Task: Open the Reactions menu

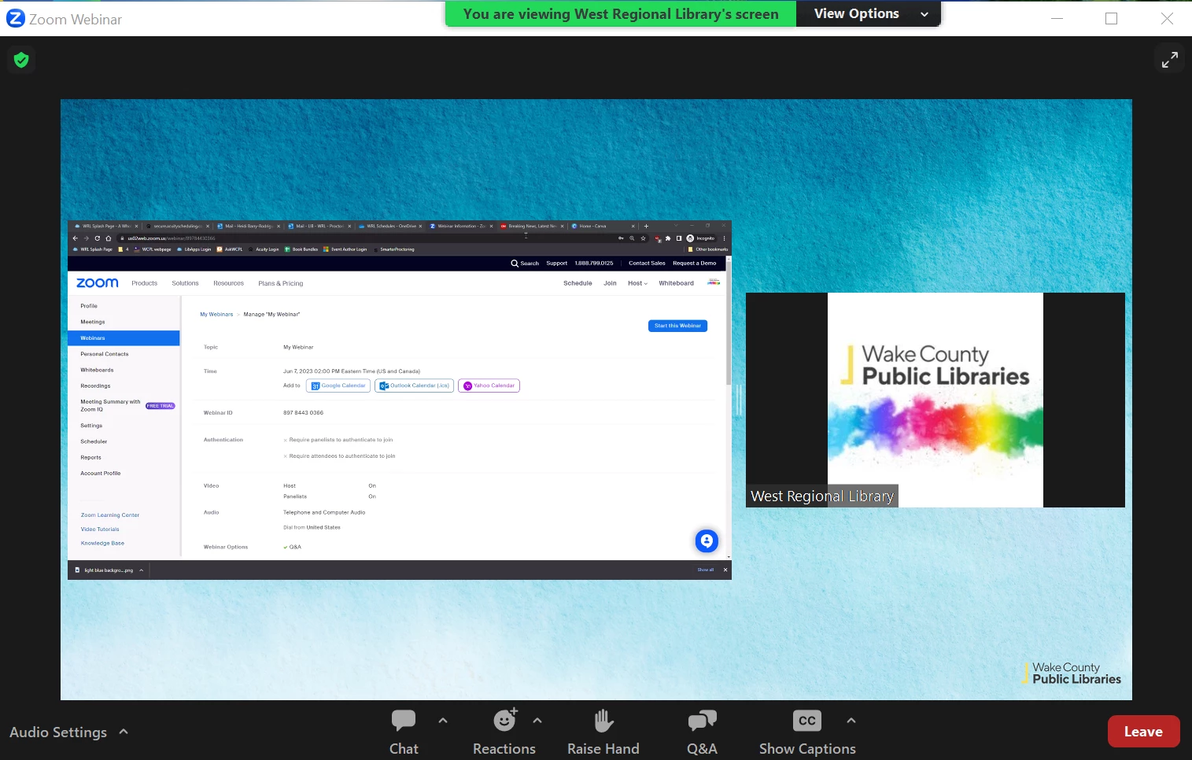Action: point(504,732)
